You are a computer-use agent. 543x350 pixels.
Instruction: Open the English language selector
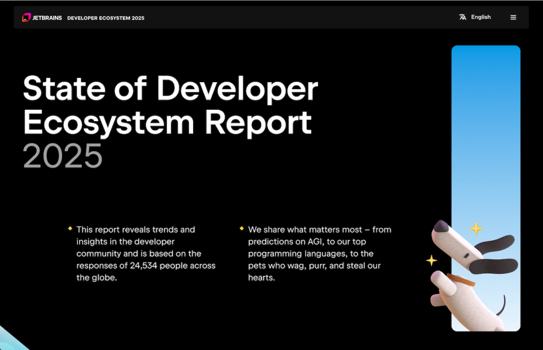(x=480, y=17)
